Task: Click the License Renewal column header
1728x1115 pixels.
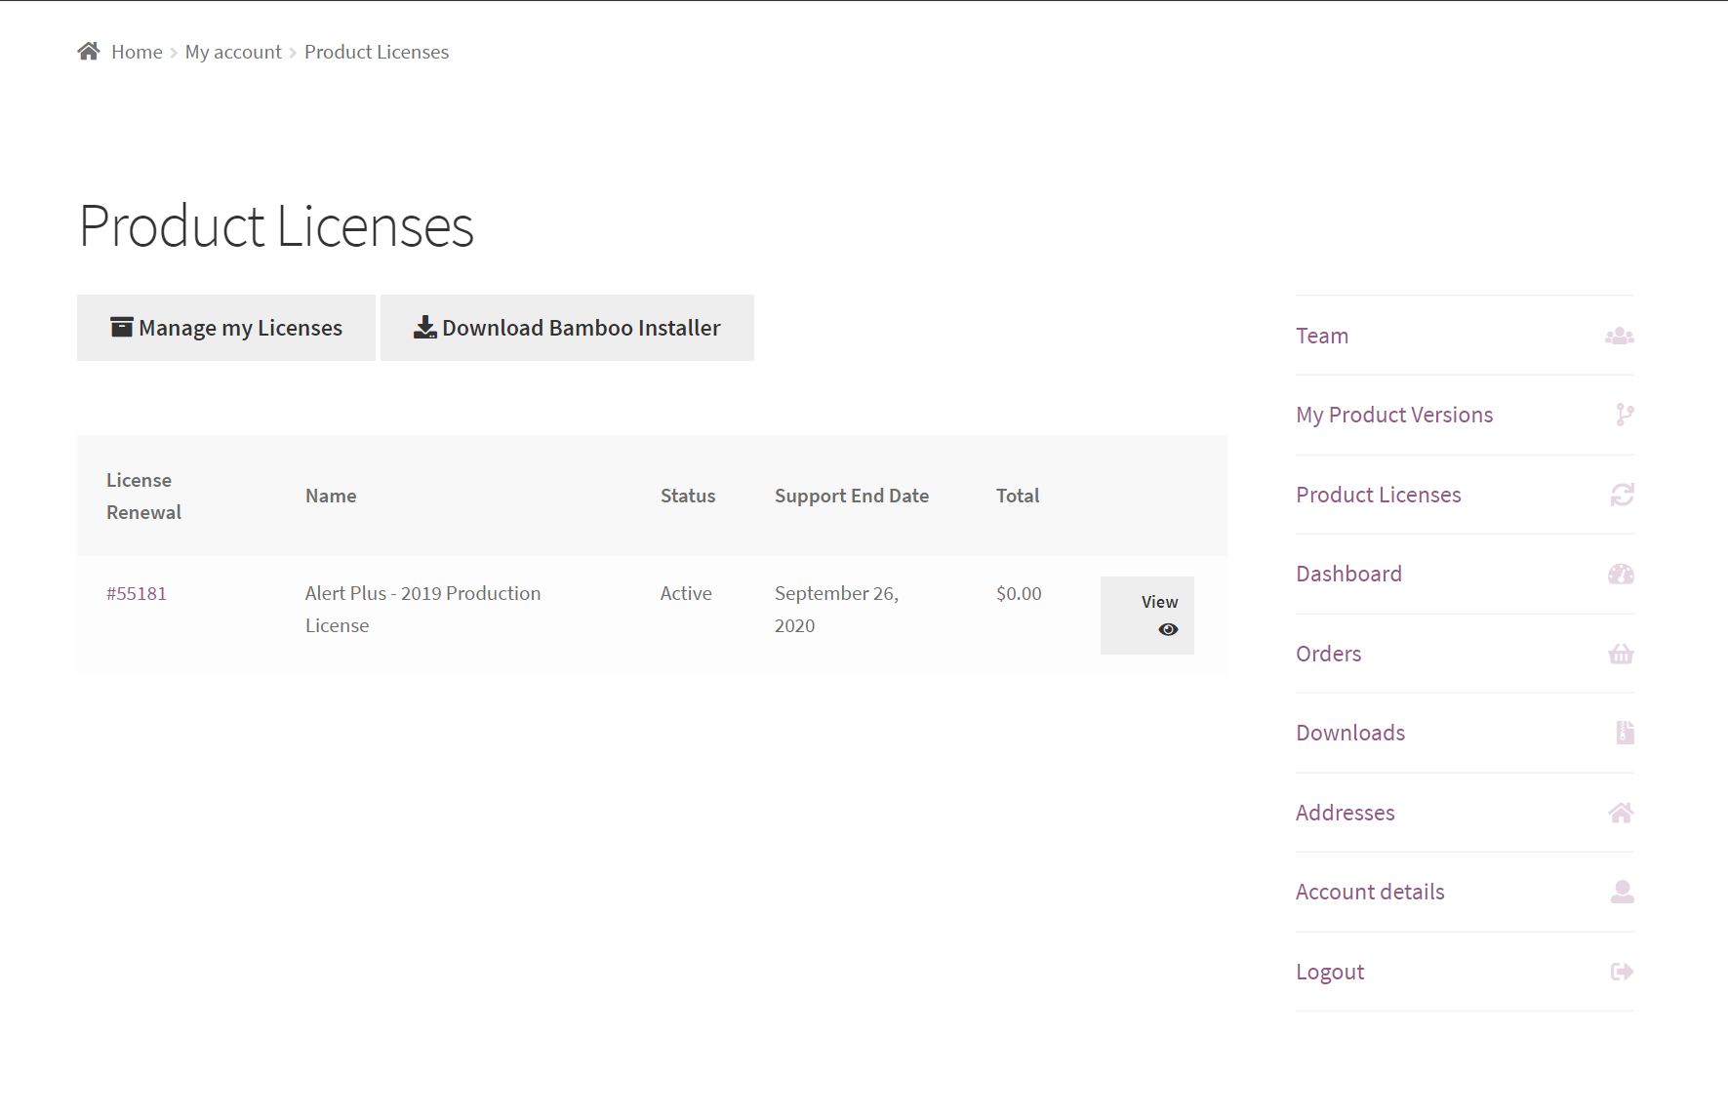Action: click(143, 496)
